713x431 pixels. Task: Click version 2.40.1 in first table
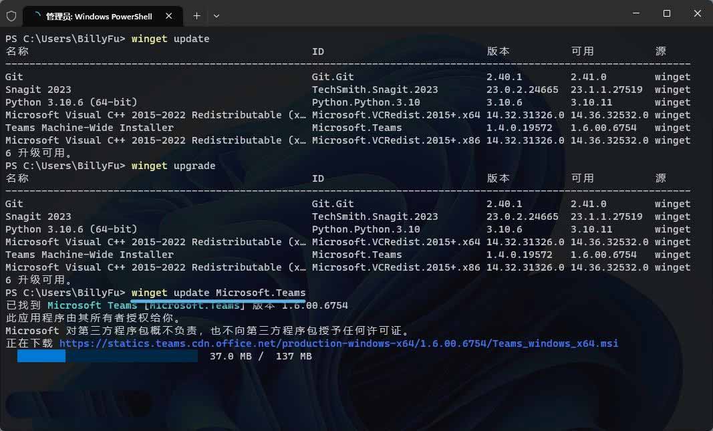coord(505,77)
